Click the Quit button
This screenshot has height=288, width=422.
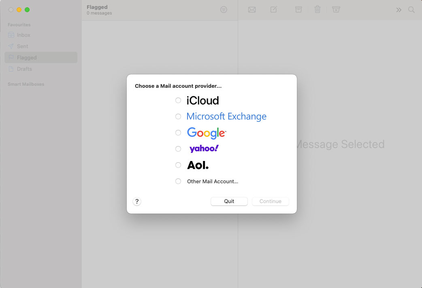pyautogui.click(x=229, y=201)
